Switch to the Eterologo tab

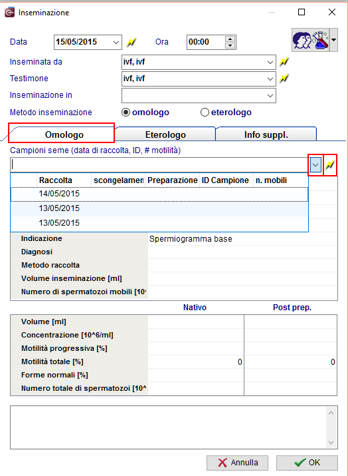point(165,134)
